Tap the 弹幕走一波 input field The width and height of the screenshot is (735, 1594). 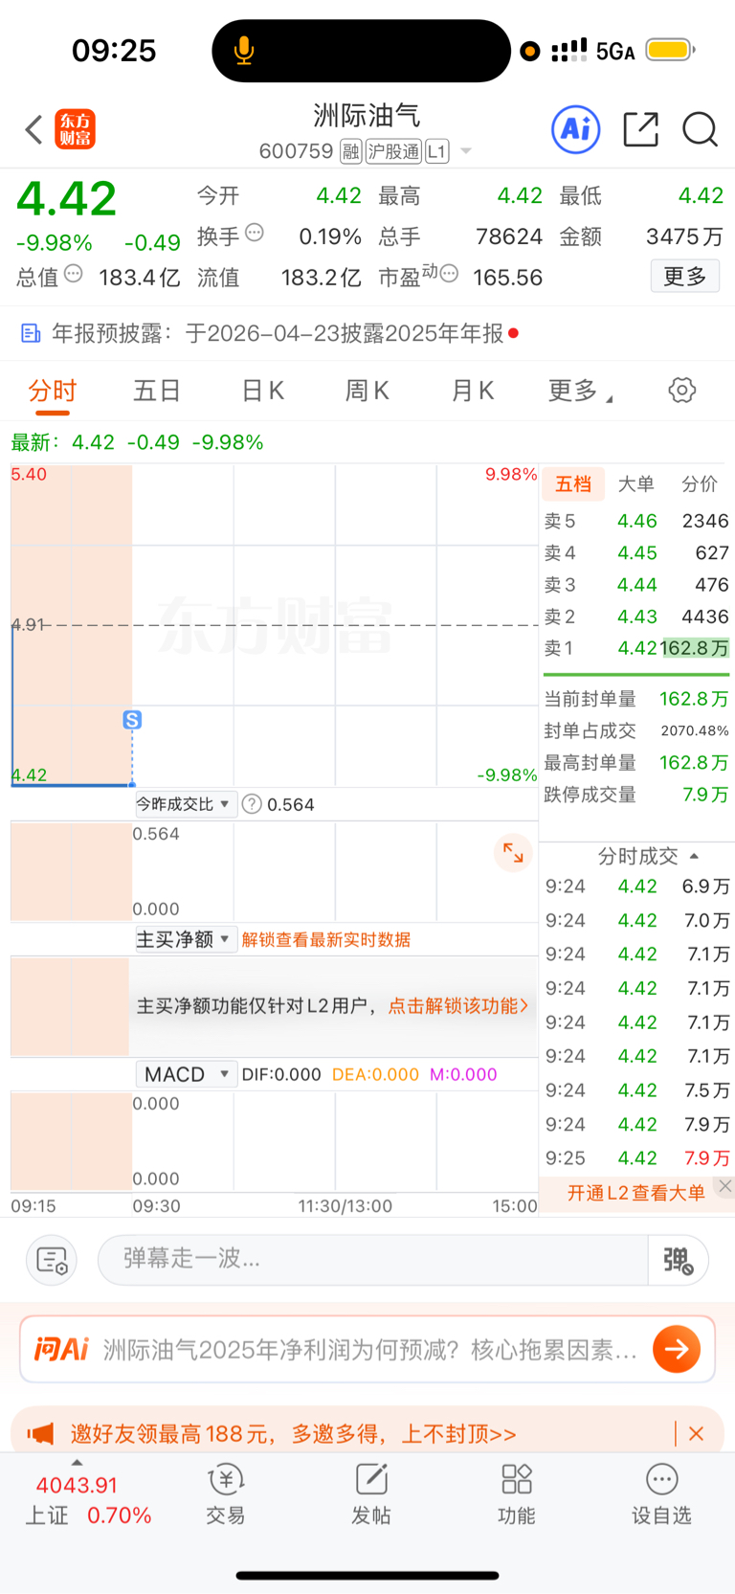373,1260
